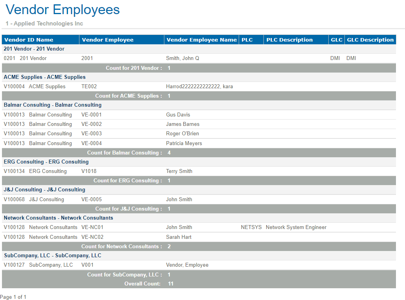Click the VE-0003 employee ID cell
This screenshot has width=405, height=300.
click(x=91, y=134)
